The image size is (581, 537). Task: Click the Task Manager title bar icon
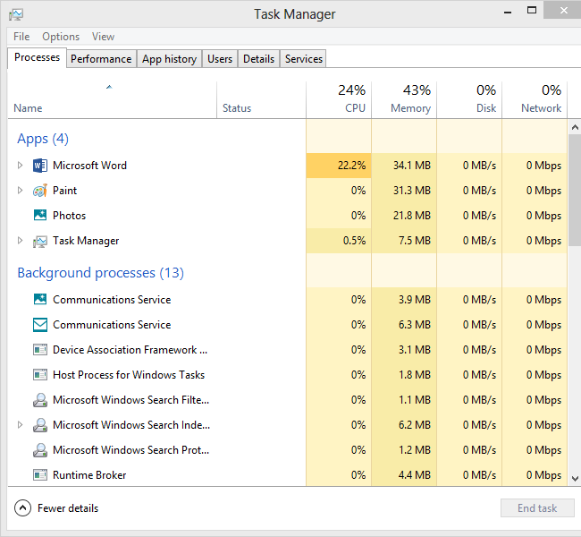tap(16, 14)
